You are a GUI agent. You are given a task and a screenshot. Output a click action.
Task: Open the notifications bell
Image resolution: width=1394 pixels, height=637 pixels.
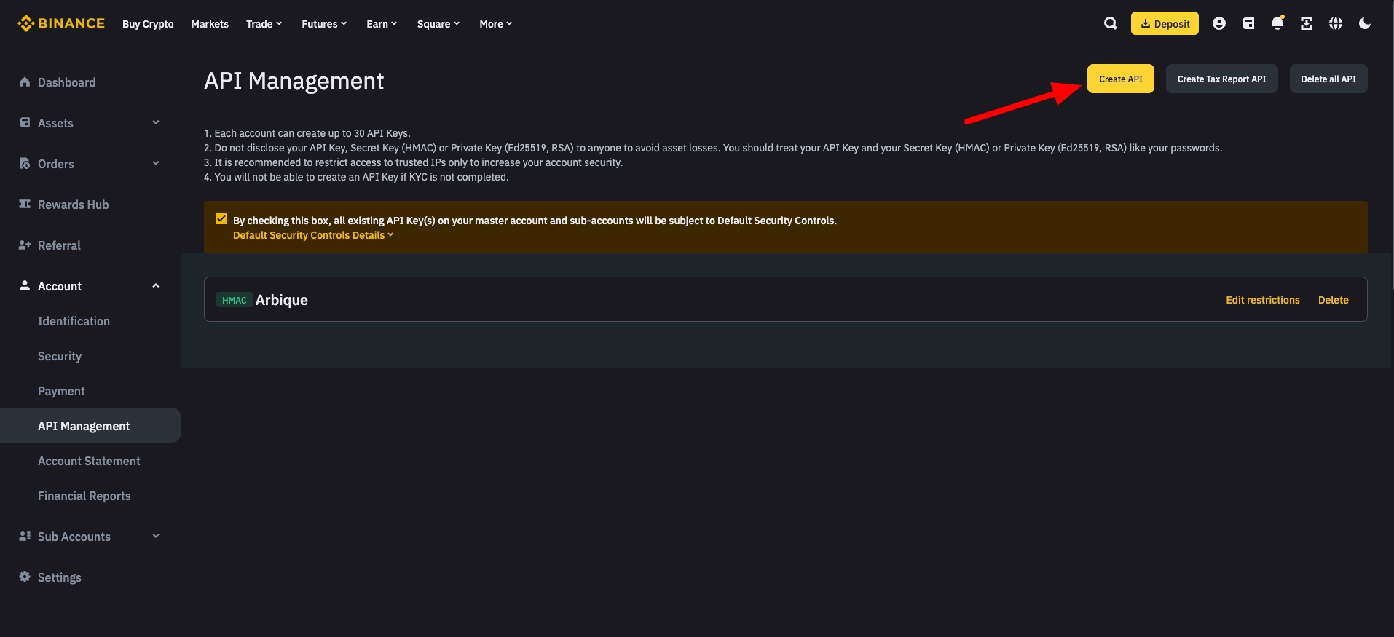1277,23
